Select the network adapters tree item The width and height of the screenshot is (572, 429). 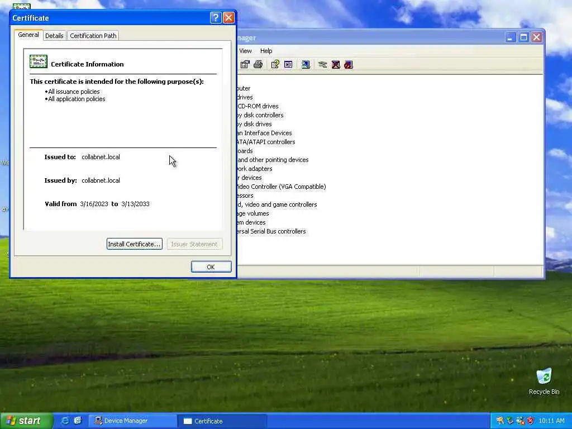(255, 169)
